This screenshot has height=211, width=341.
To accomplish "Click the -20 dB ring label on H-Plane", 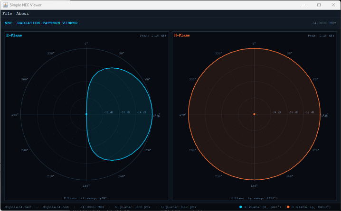I will click(293, 112).
